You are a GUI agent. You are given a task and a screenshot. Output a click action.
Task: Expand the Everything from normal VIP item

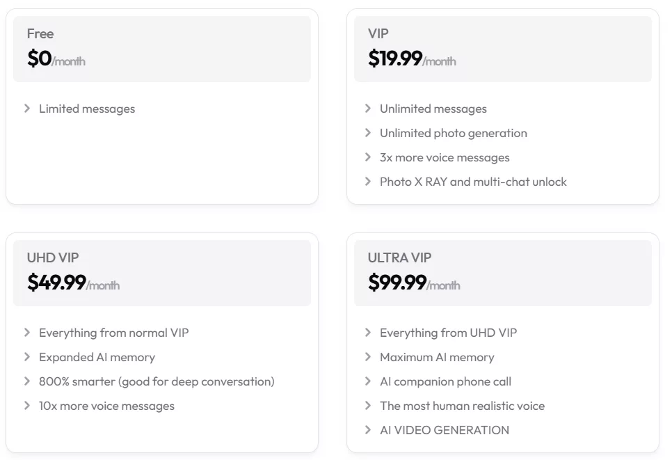point(113,333)
